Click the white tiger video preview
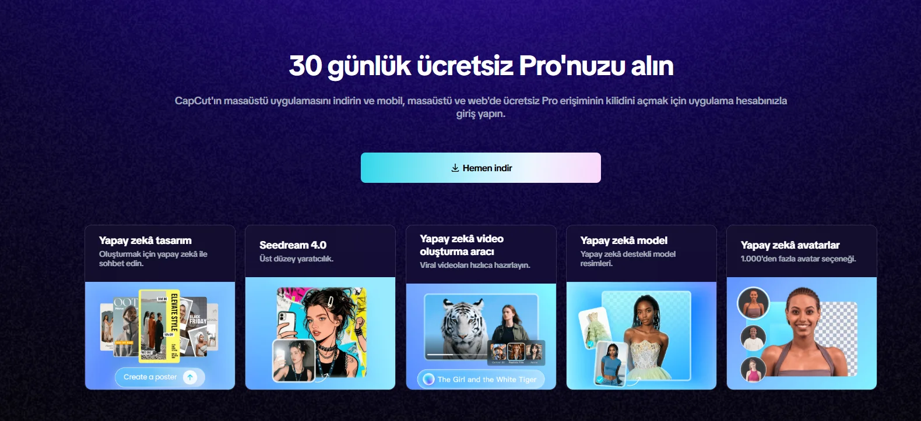This screenshot has width=921, height=421. click(x=481, y=326)
